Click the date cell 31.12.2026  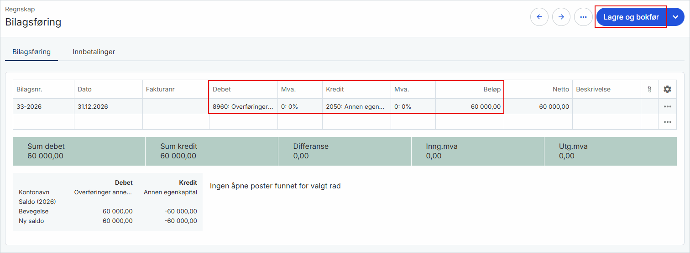pyautogui.click(x=108, y=106)
